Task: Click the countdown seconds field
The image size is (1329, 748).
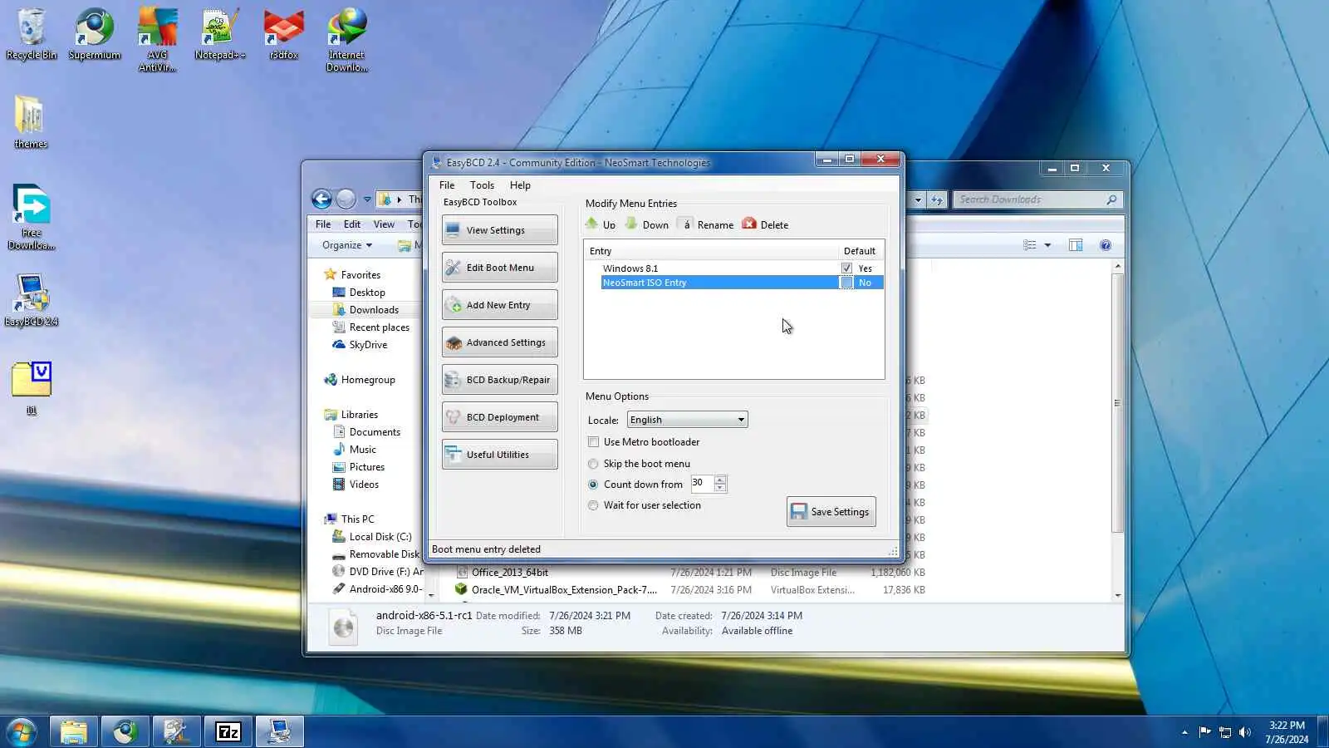Action: tap(702, 484)
